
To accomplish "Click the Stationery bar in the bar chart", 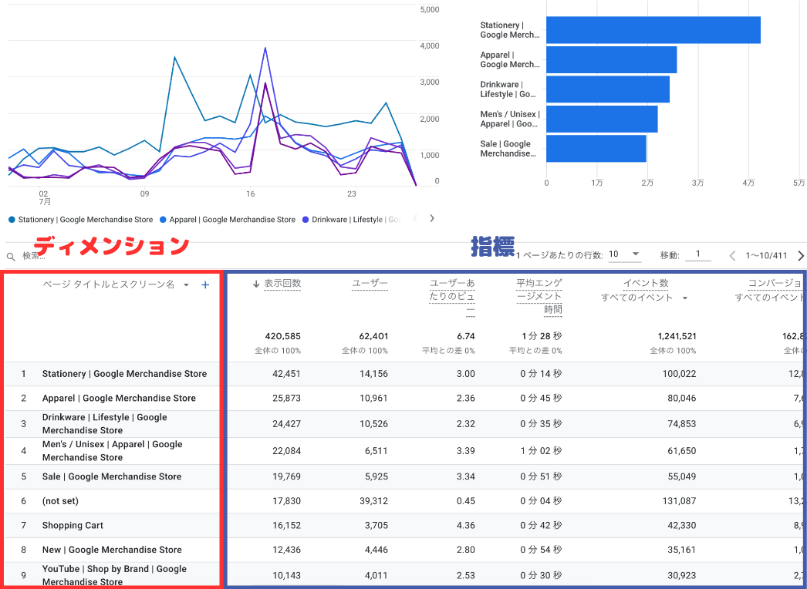I will [653, 30].
